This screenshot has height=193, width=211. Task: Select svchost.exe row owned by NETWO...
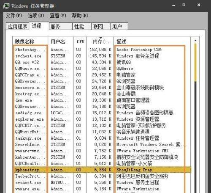tap(102, 182)
